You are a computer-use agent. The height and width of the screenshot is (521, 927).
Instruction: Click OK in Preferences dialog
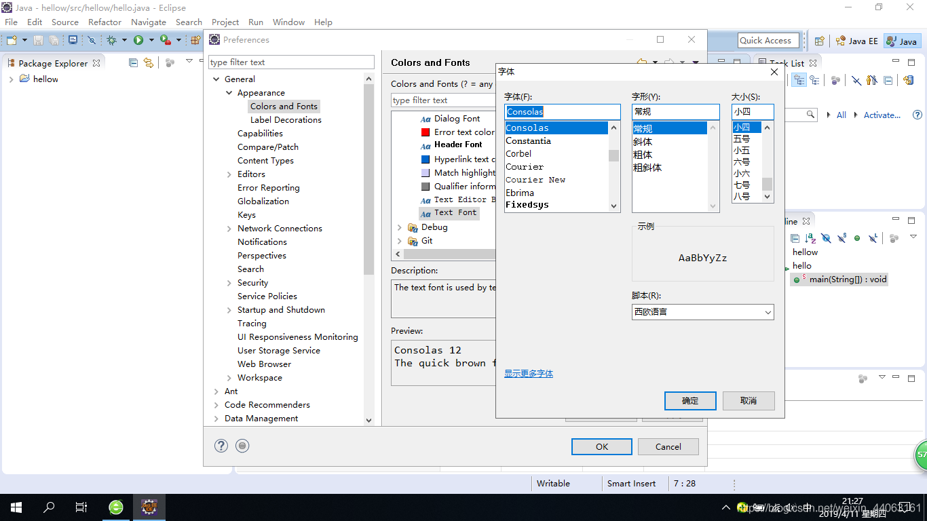pos(602,446)
